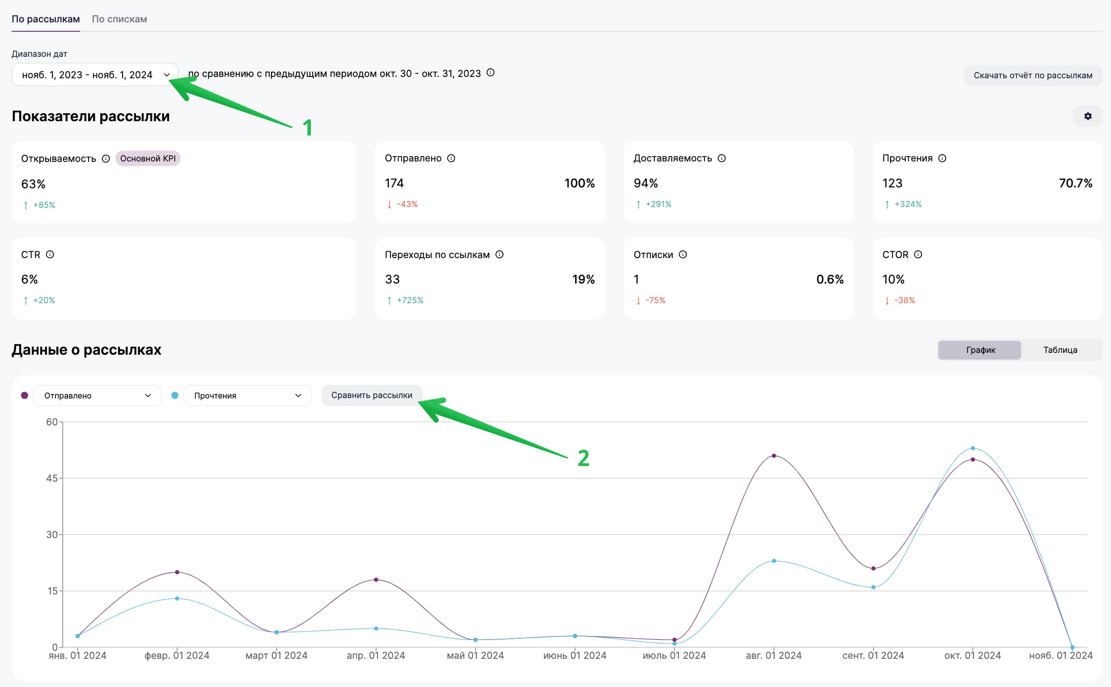Click x-axis label март 01 2024
Viewport: 1111px width, 687px height.
[x=276, y=655]
